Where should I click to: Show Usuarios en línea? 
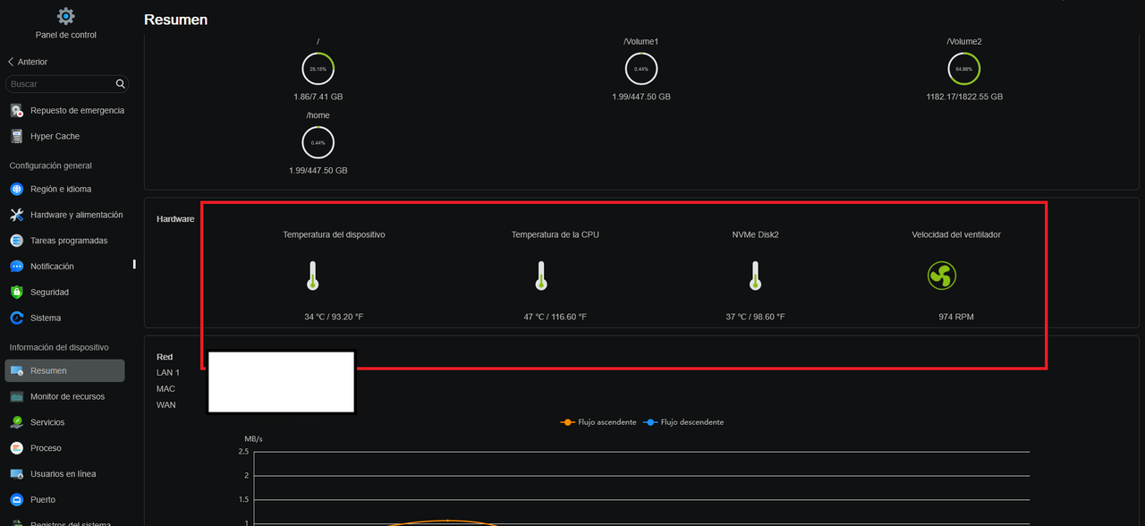point(64,474)
